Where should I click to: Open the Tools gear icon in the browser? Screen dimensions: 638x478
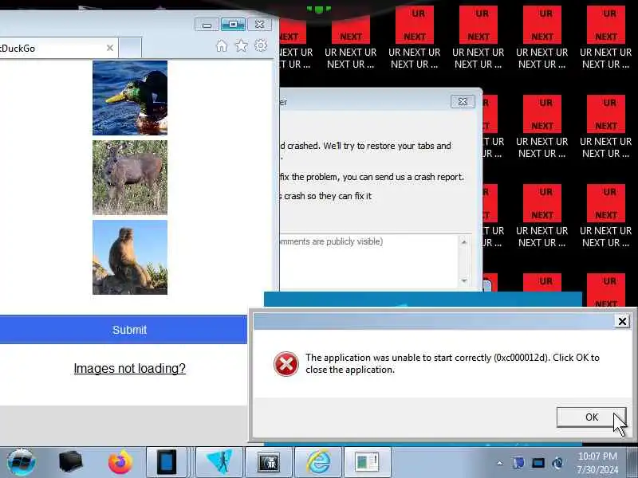point(261,45)
